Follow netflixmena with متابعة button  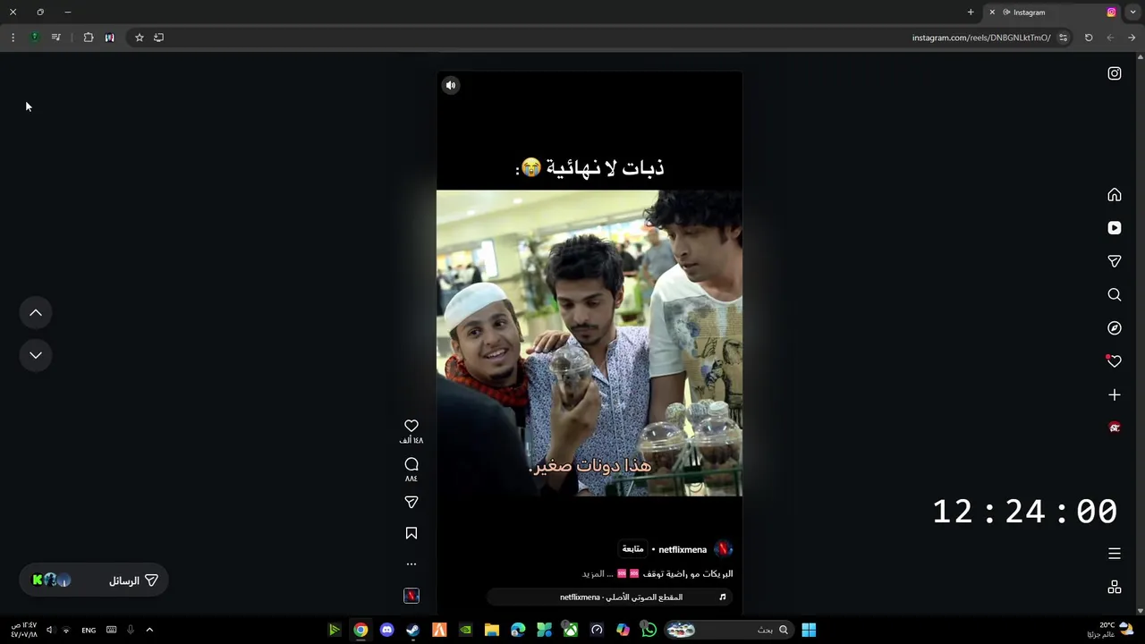[632, 549]
